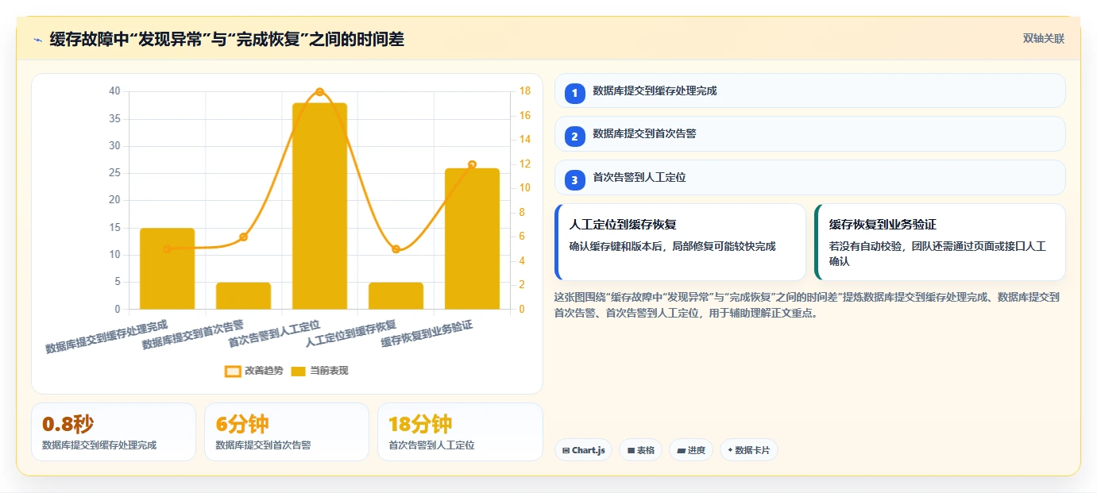Click the 18分钟 stat card

(460, 432)
